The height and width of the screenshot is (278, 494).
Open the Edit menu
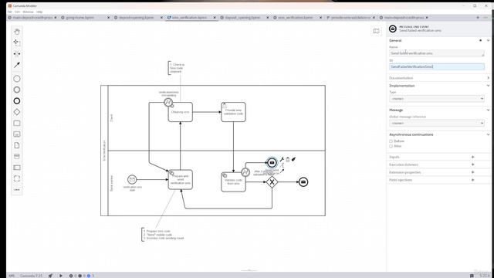point(17,12)
